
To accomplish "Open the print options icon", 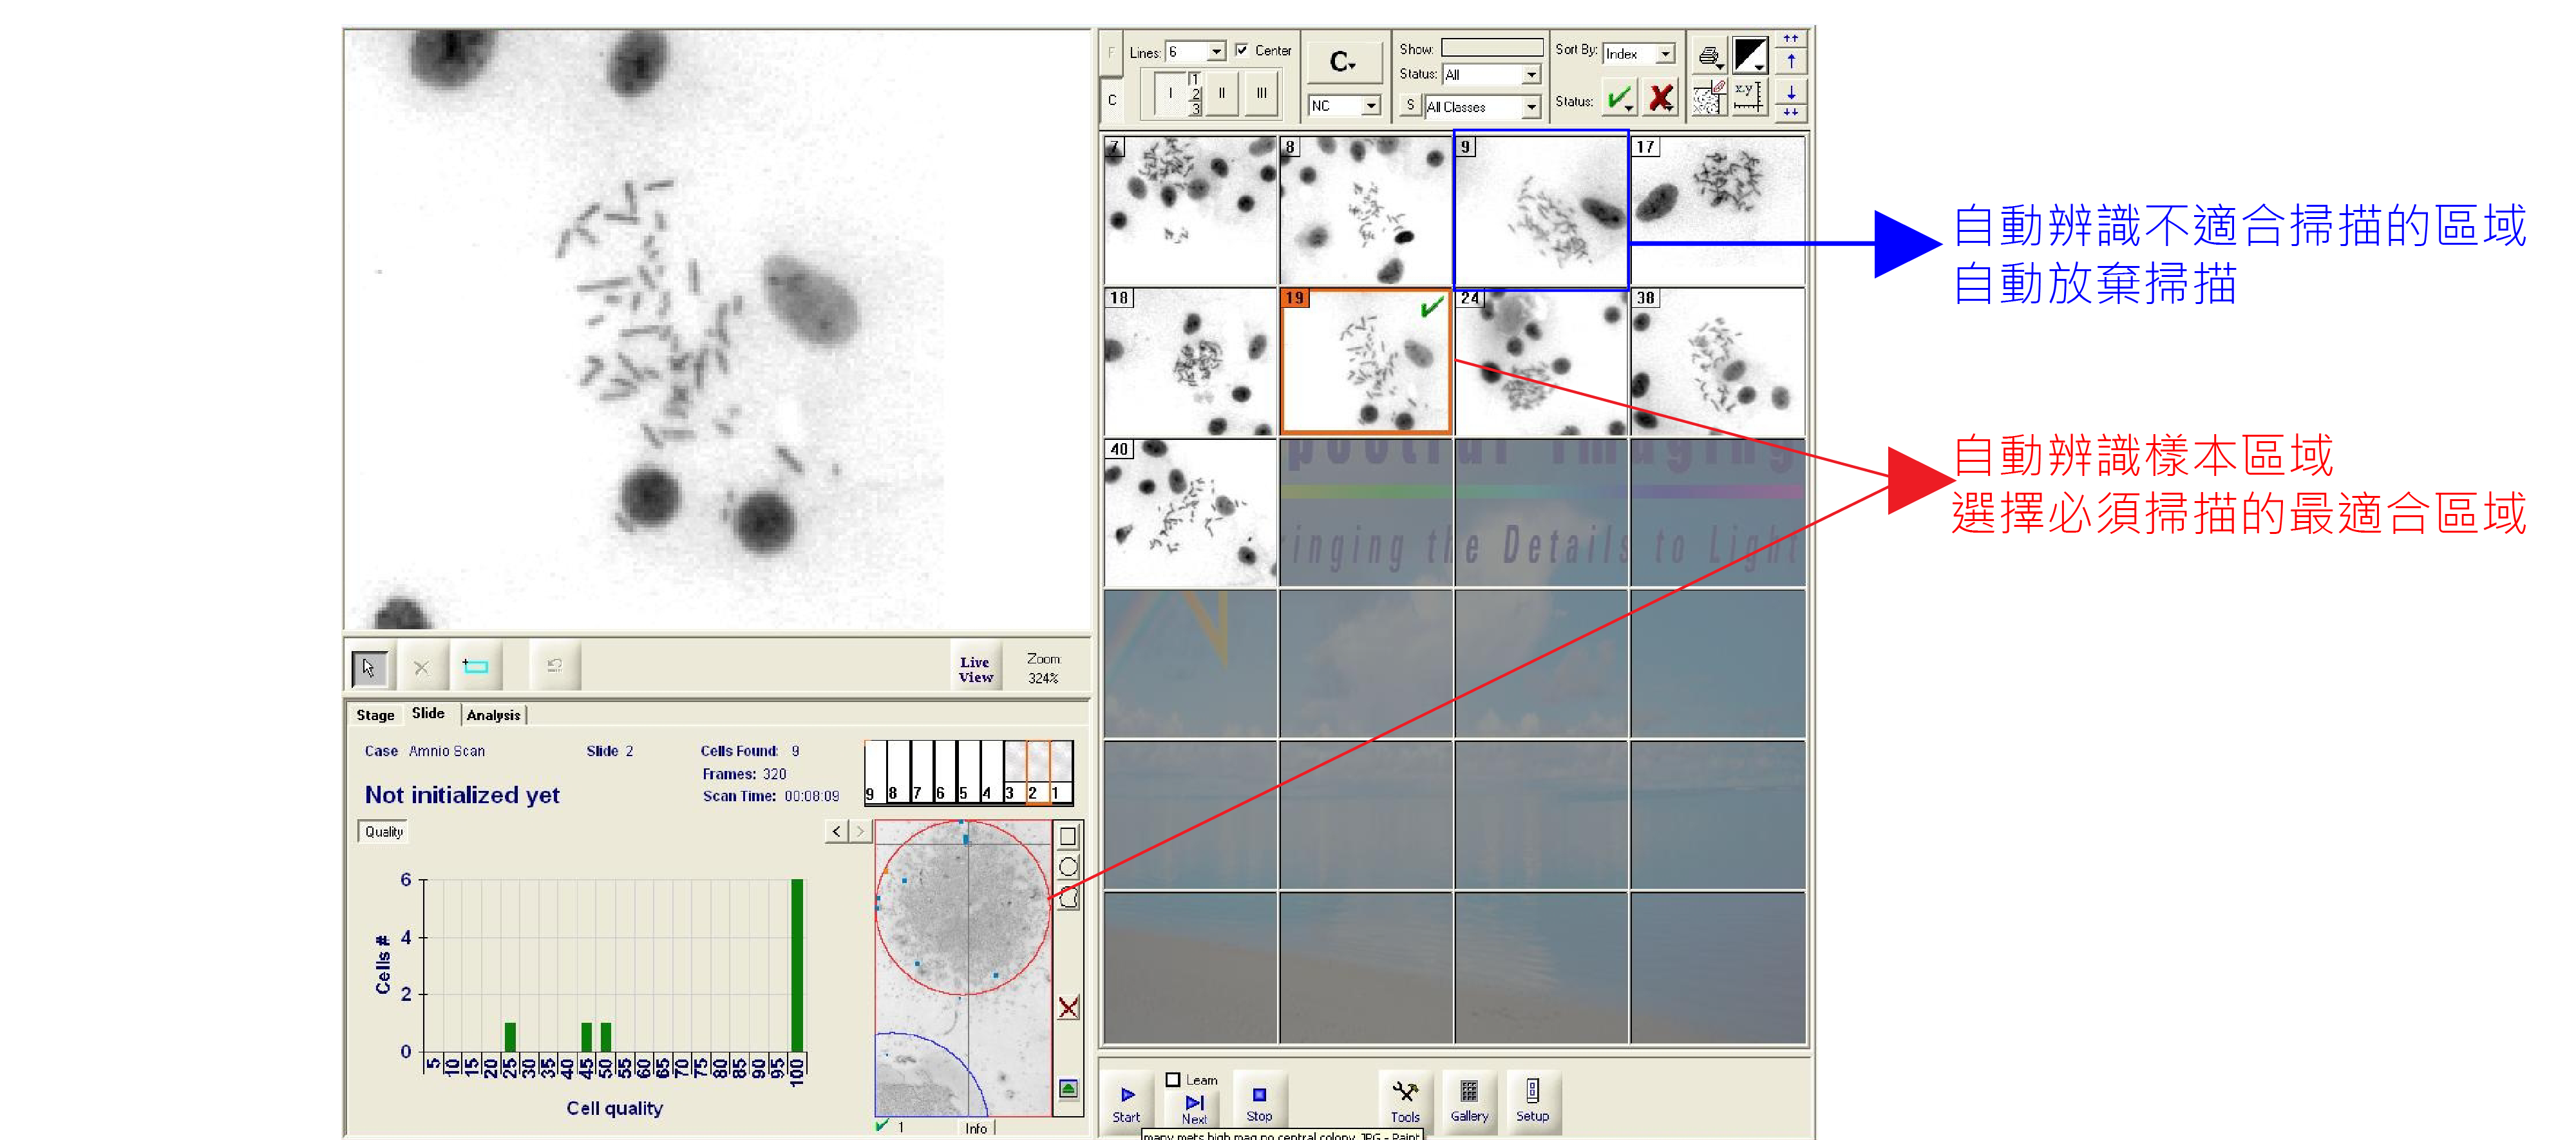I will click(1710, 55).
